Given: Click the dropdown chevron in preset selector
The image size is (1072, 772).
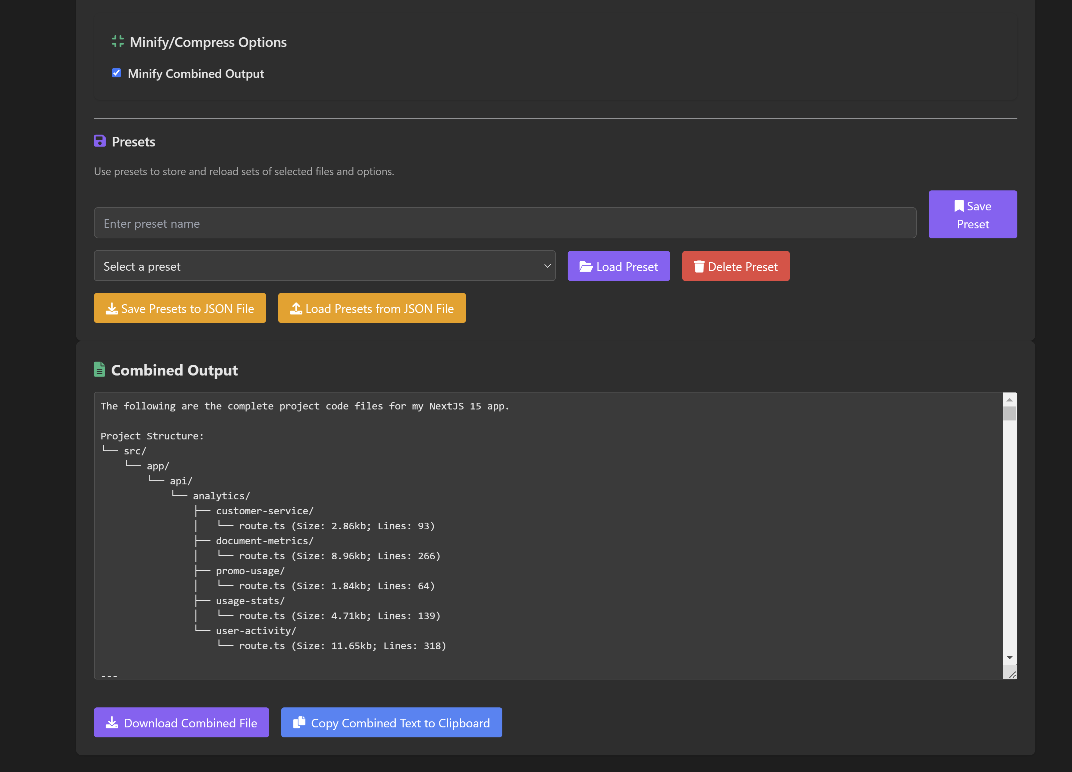Looking at the screenshot, I should 547,266.
